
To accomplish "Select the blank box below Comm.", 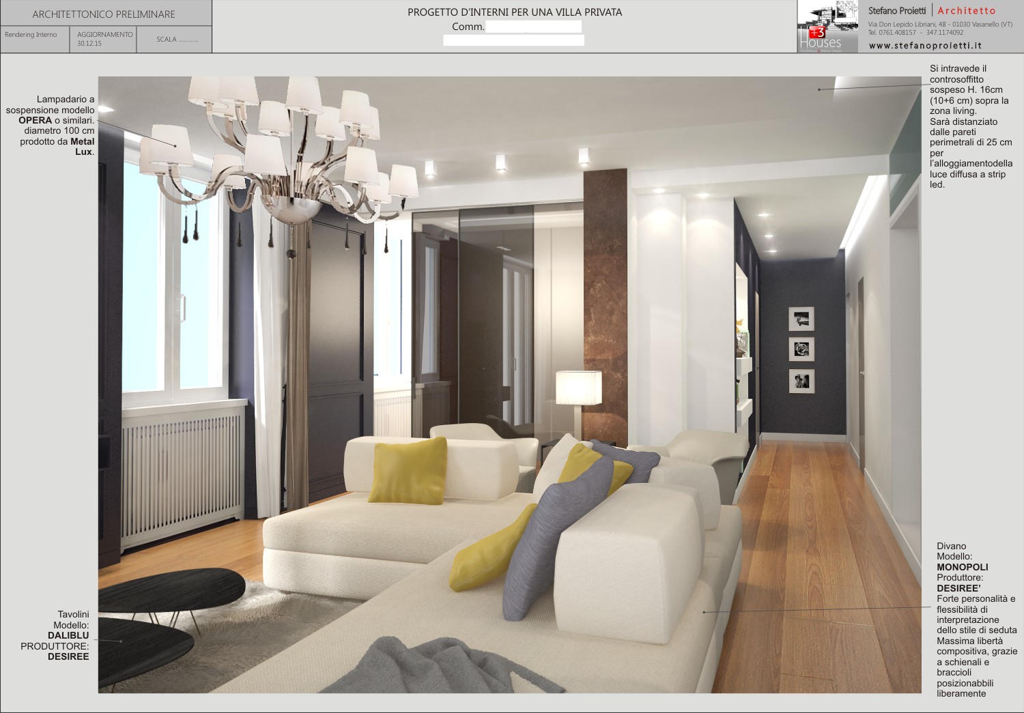I will [513, 40].
